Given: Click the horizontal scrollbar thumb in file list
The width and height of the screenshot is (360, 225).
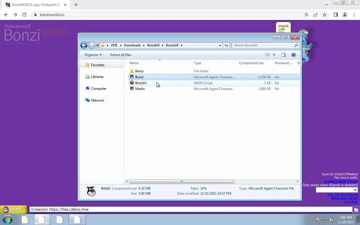Looking at the screenshot, I should (x=182, y=181).
